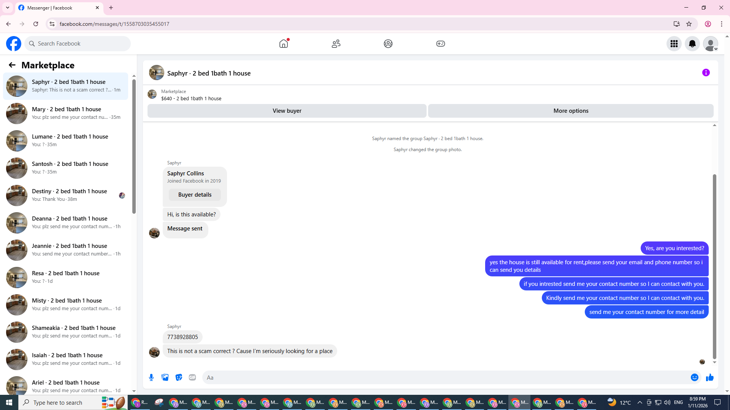Screen dimensions: 730x410
Task: Open the Destiny conversation
Action: 66,196
